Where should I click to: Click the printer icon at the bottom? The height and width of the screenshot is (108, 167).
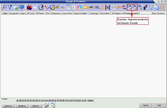pos(46,105)
